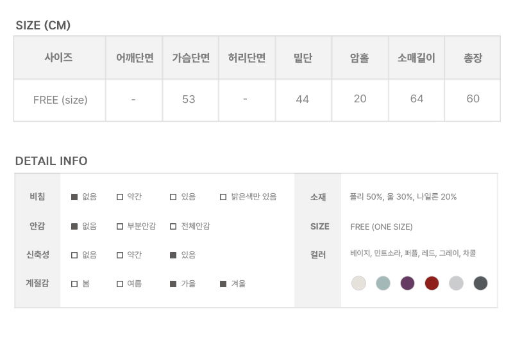Choose the charcoal color swatch

(x=480, y=283)
